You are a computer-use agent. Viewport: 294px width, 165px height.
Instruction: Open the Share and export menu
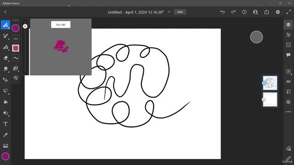pos(266,12)
